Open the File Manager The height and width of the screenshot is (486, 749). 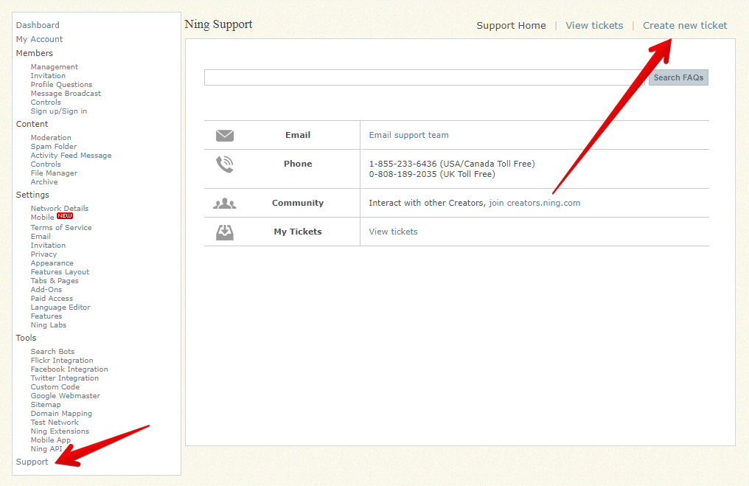click(54, 173)
